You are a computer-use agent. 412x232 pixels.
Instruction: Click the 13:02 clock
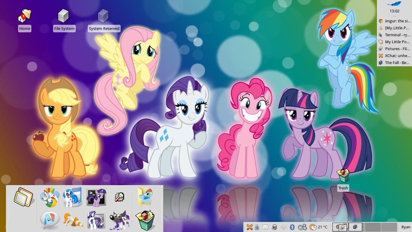(x=394, y=11)
